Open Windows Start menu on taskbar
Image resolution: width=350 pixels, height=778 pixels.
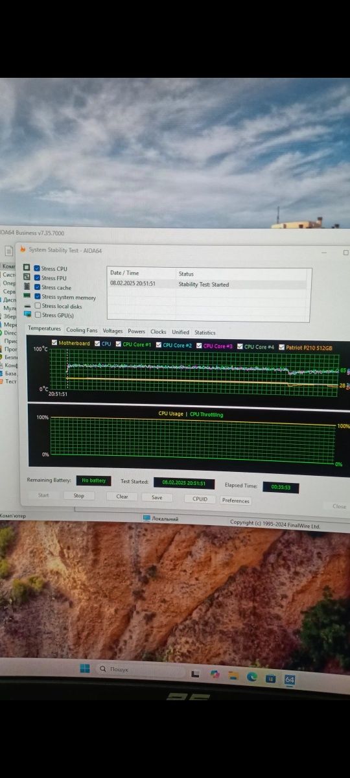pyautogui.click(x=85, y=668)
